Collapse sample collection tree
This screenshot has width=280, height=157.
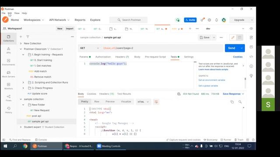21,99
